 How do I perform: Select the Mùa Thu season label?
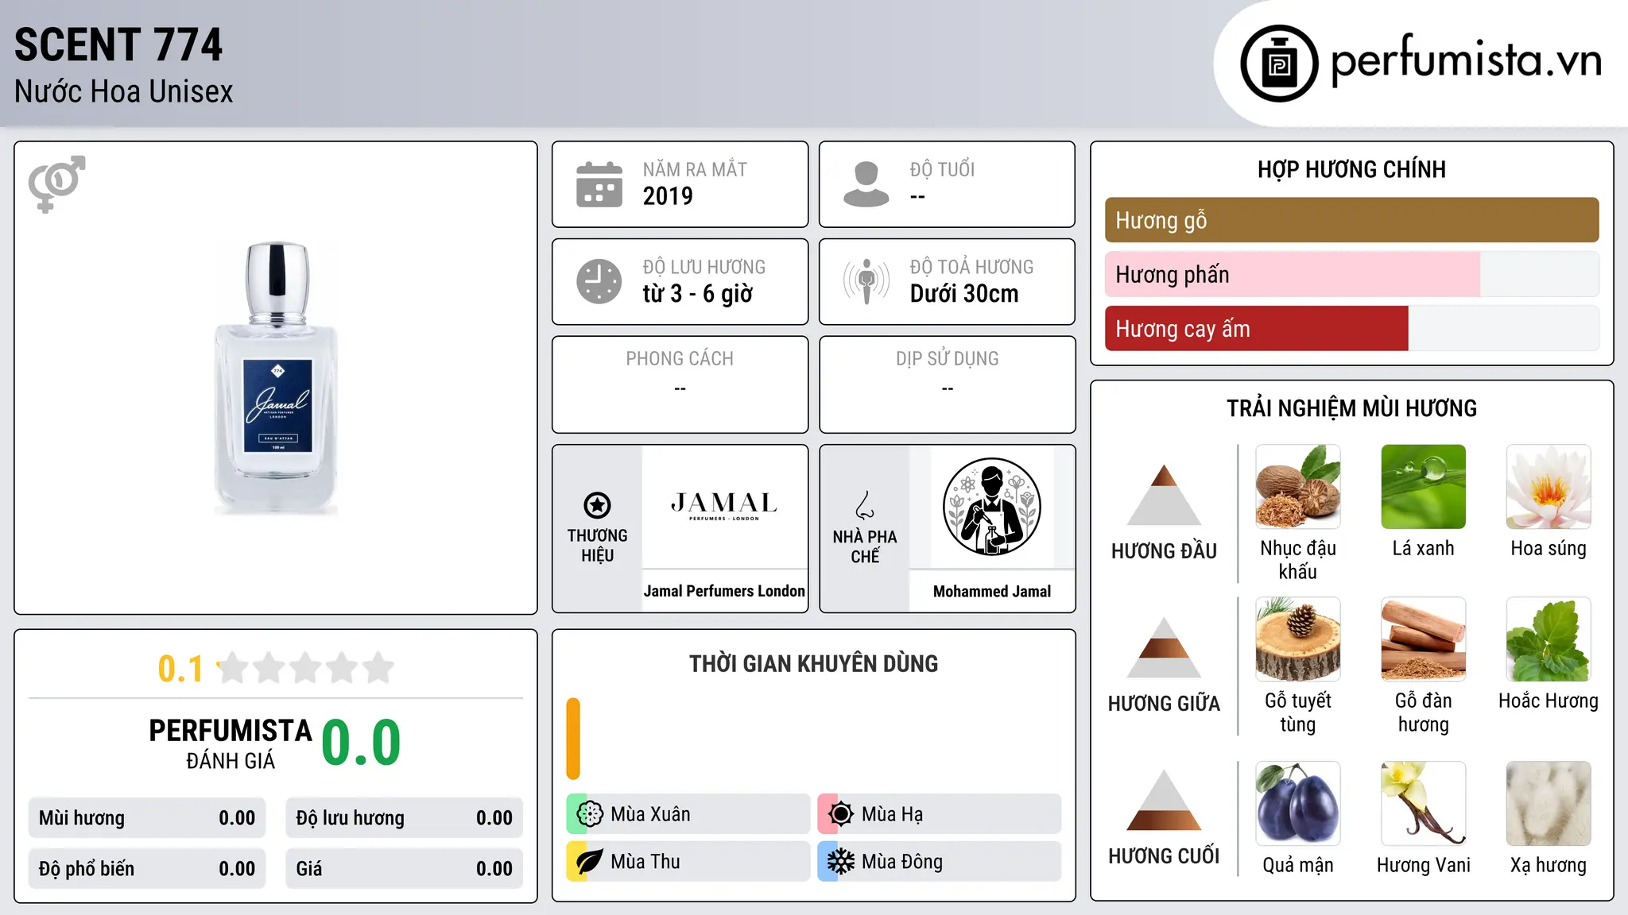tap(645, 862)
